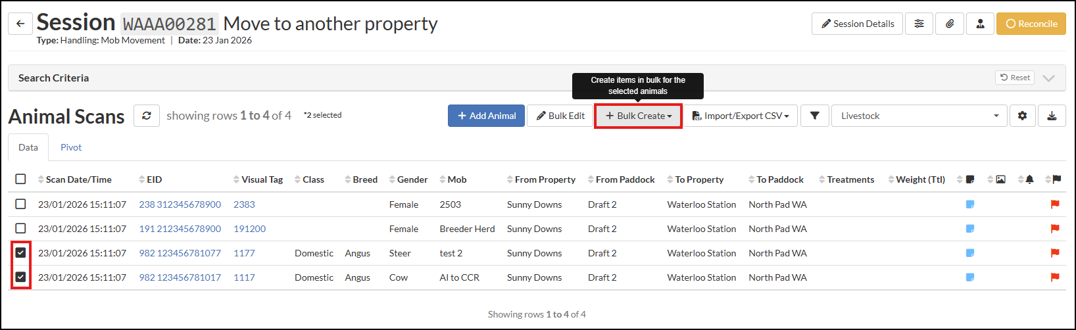Check the row for visual tag 2383
Screen dimensions: 1076x330
coord(21,204)
